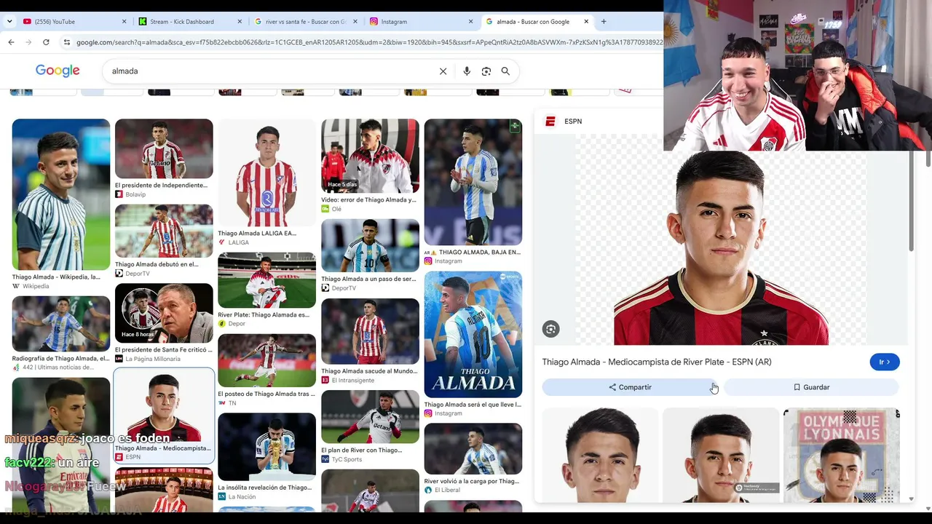
Task: Open the Olympique Lyonnais related image
Action: tap(841, 455)
